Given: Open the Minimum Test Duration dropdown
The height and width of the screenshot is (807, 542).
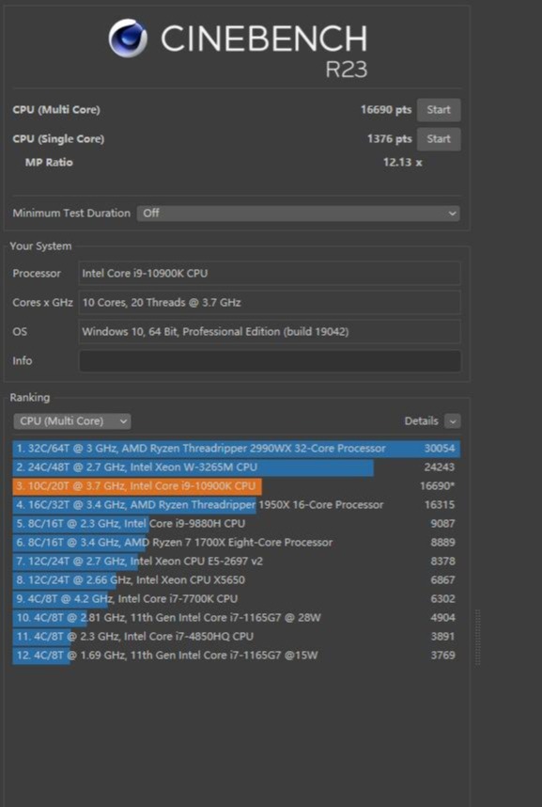Looking at the screenshot, I should (299, 214).
